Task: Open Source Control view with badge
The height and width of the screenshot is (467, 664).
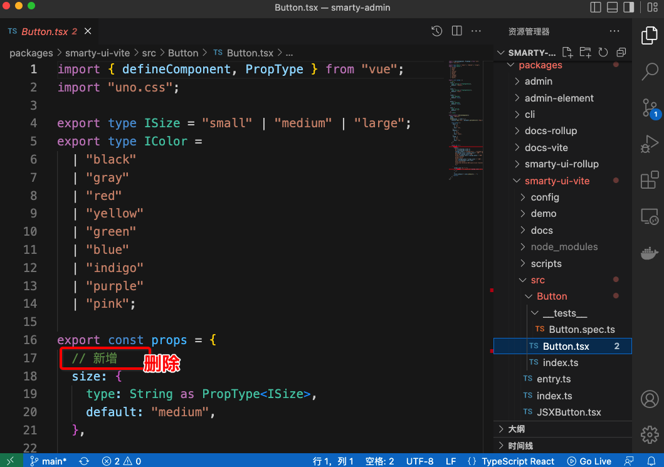Action: [649, 108]
